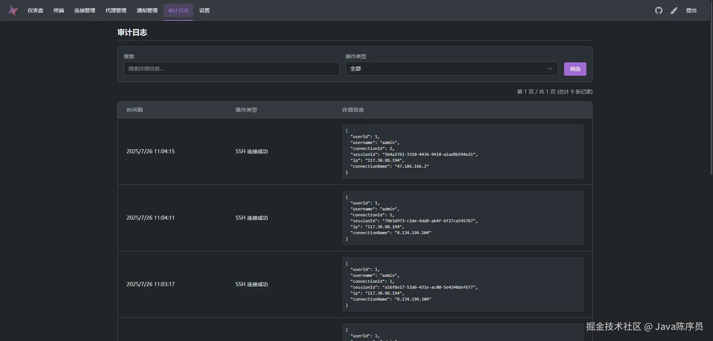Screen dimensions: 713x341
Task: Select the 审计日志 audit log tab
Action: [x=178, y=10]
